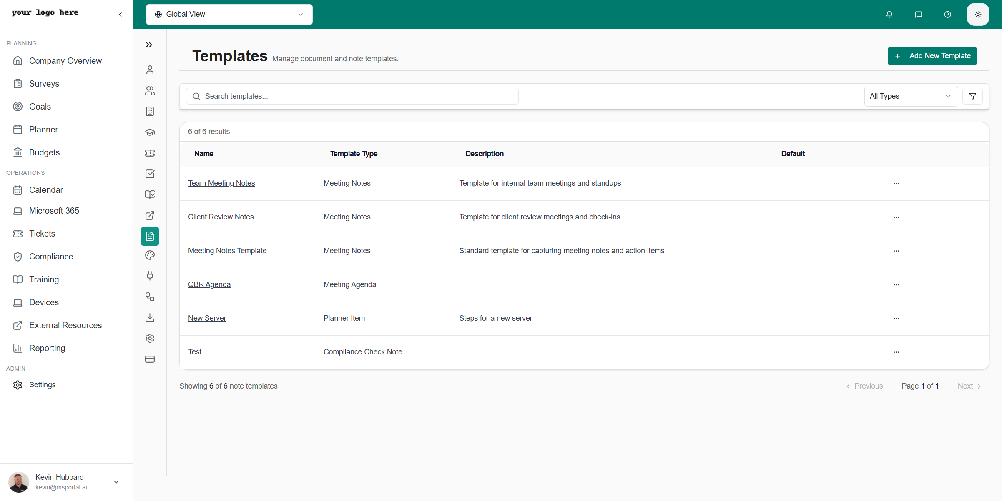The image size is (1002, 501).
Task: Click the credit card billing icon
Action: click(x=150, y=359)
